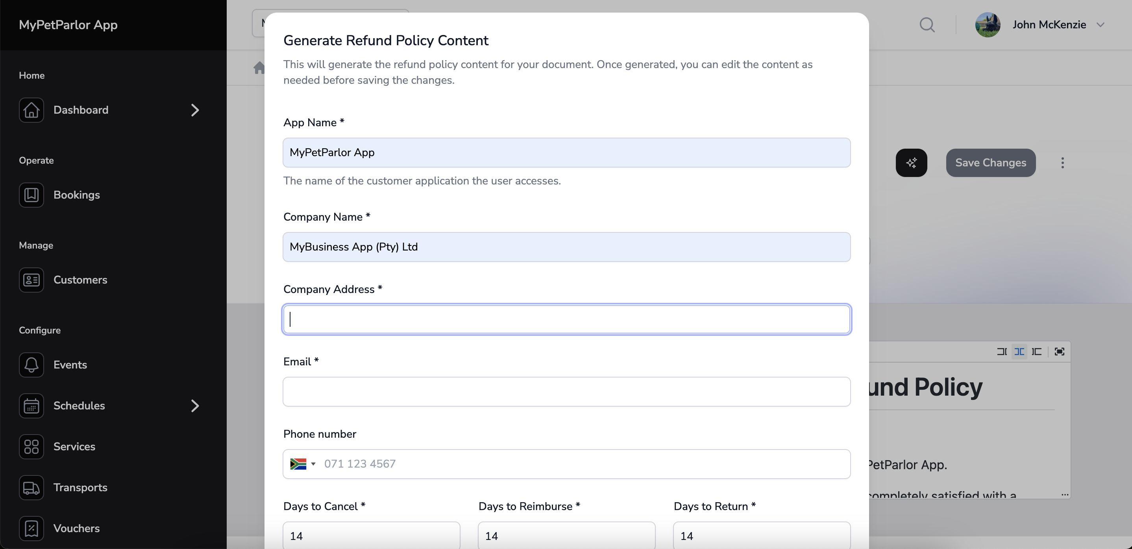The height and width of the screenshot is (549, 1132).
Task: Click the Events bell icon
Action: (x=31, y=365)
